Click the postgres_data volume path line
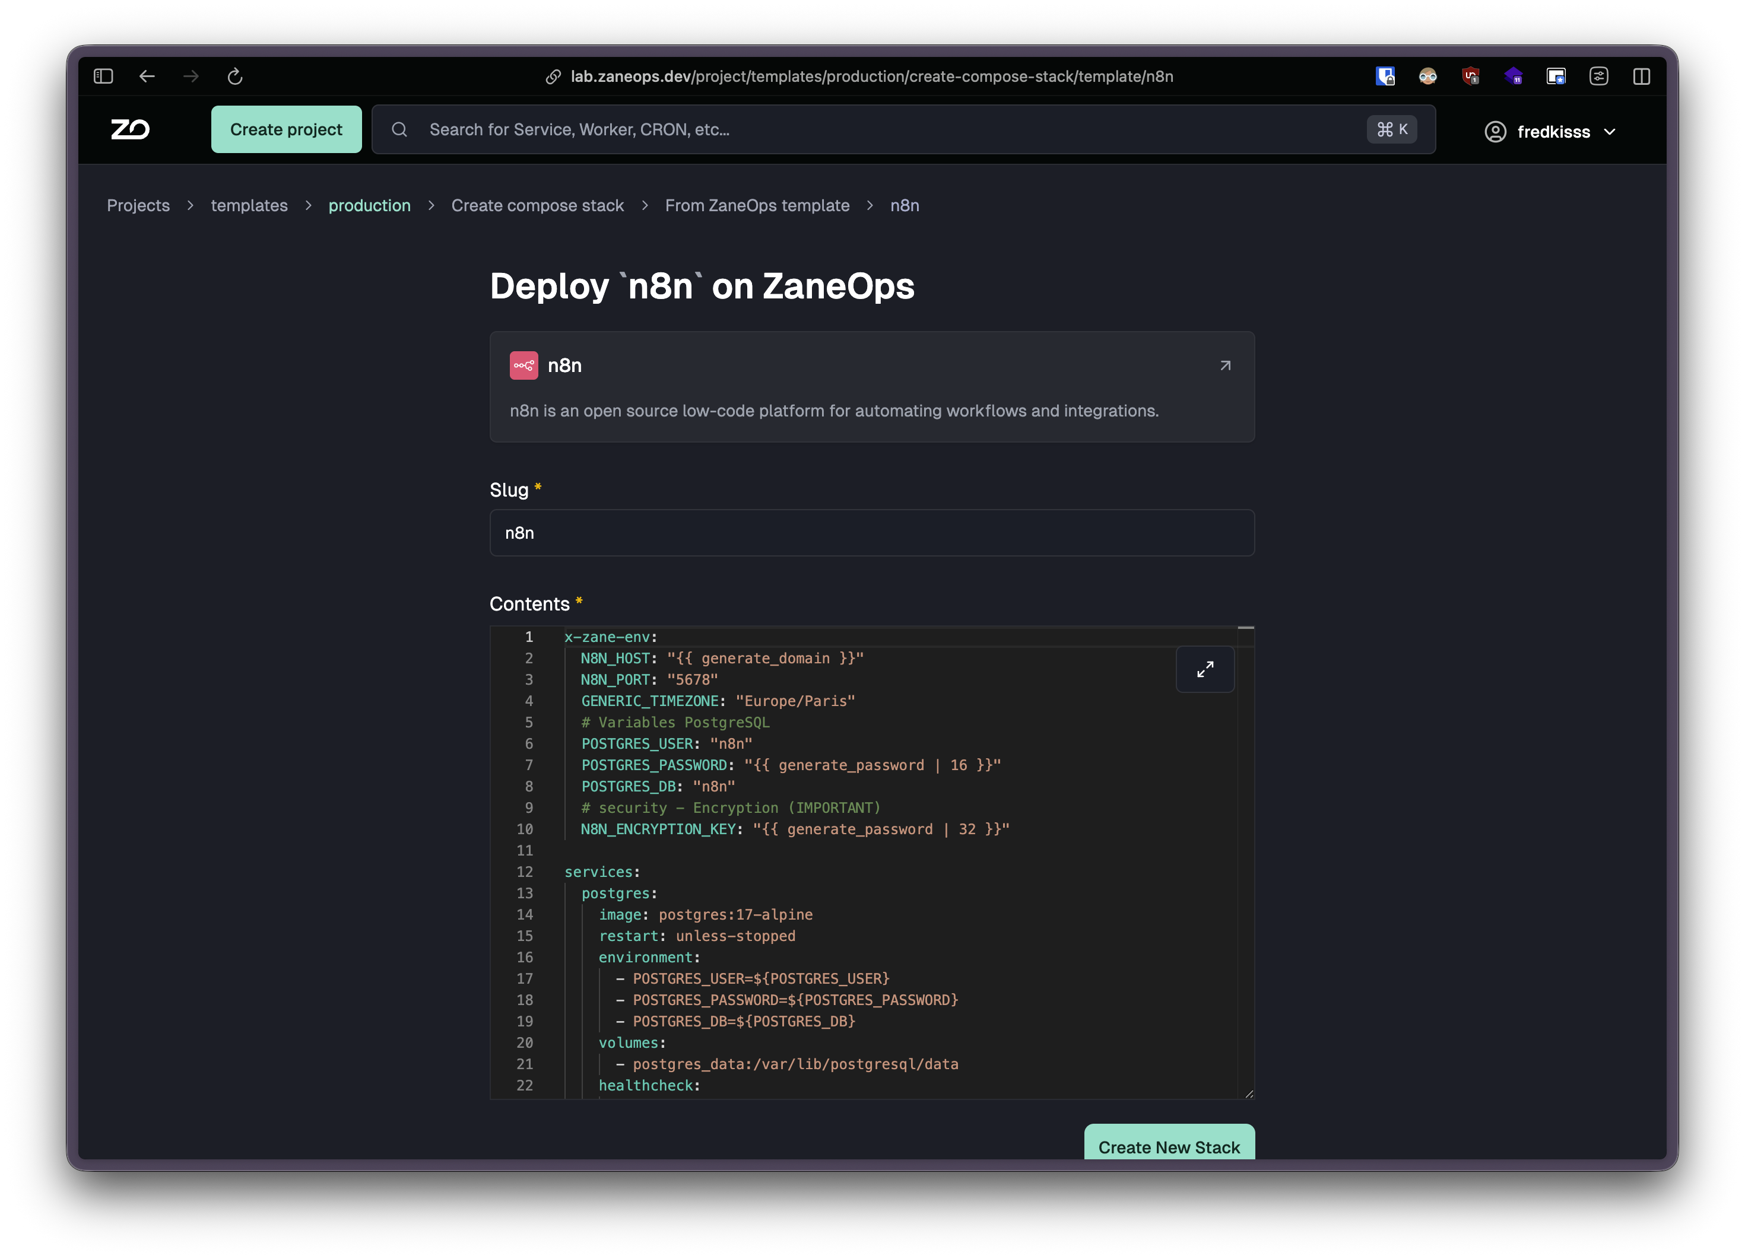The image size is (1745, 1259). [x=787, y=1064]
